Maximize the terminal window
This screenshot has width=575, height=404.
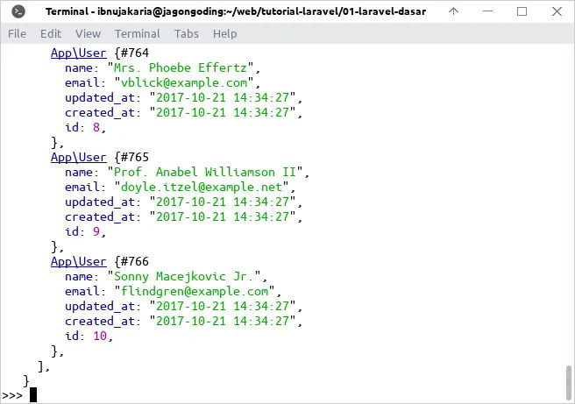coord(522,11)
